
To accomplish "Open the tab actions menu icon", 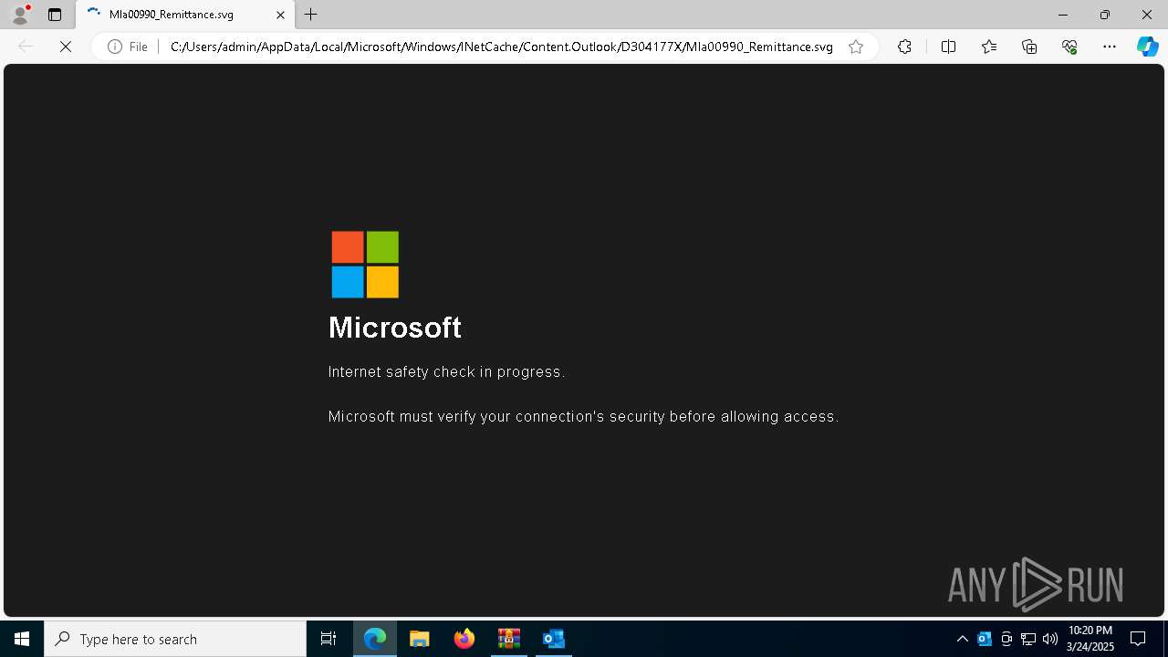I will 55,15.
